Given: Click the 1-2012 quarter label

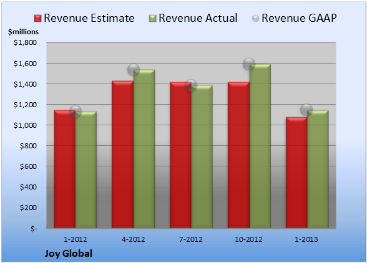Looking at the screenshot, I should tap(76, 239).
